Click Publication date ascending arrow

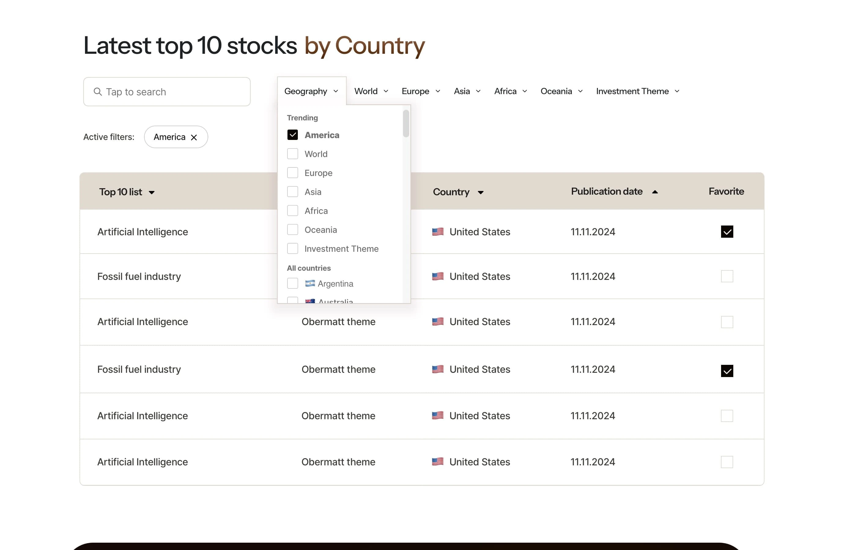655,192
